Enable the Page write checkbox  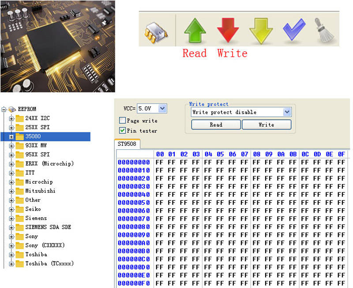(123, 121)
